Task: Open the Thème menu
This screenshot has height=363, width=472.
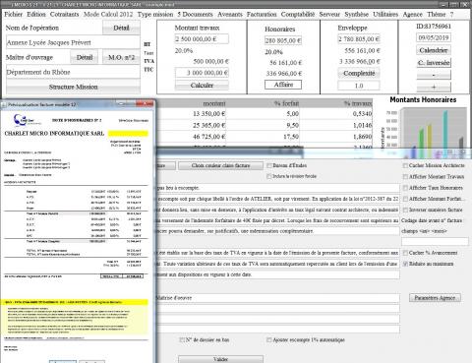Action: 436,14
